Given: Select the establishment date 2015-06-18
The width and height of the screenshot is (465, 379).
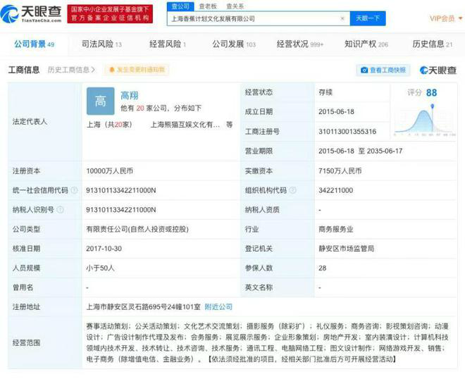Looking at the screenshot, I should (336, 112).
